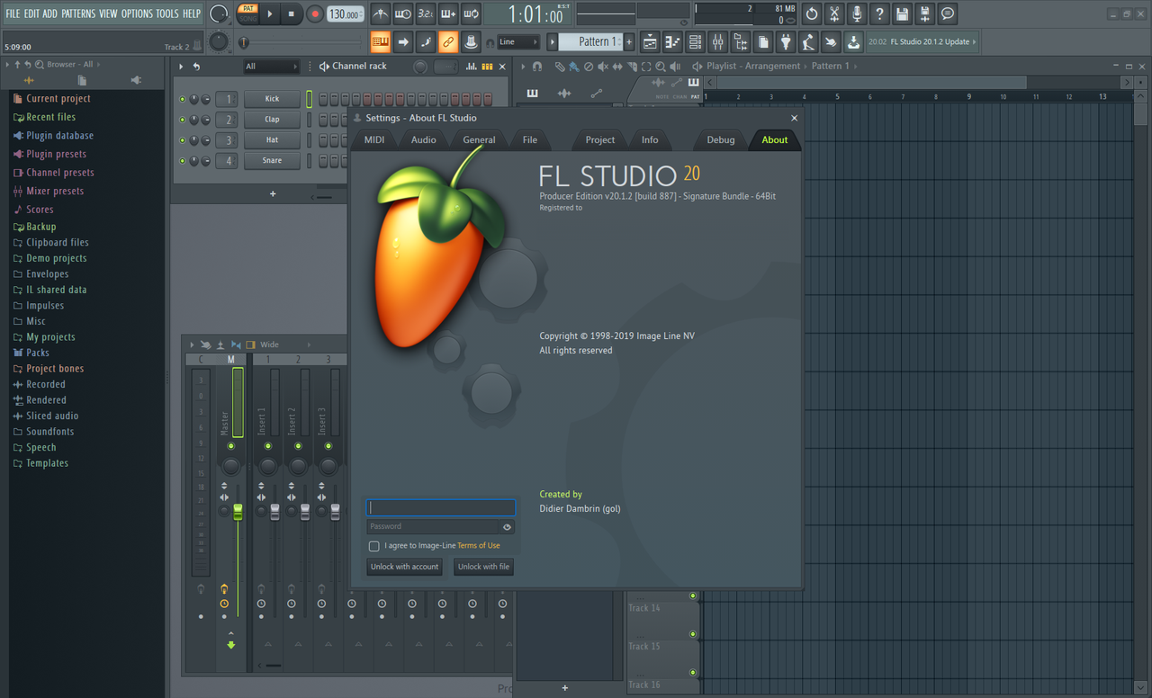The width and height of the screenshot is (1152, 698).
Task: Add new channel with plus button
Action: point(273,194)
